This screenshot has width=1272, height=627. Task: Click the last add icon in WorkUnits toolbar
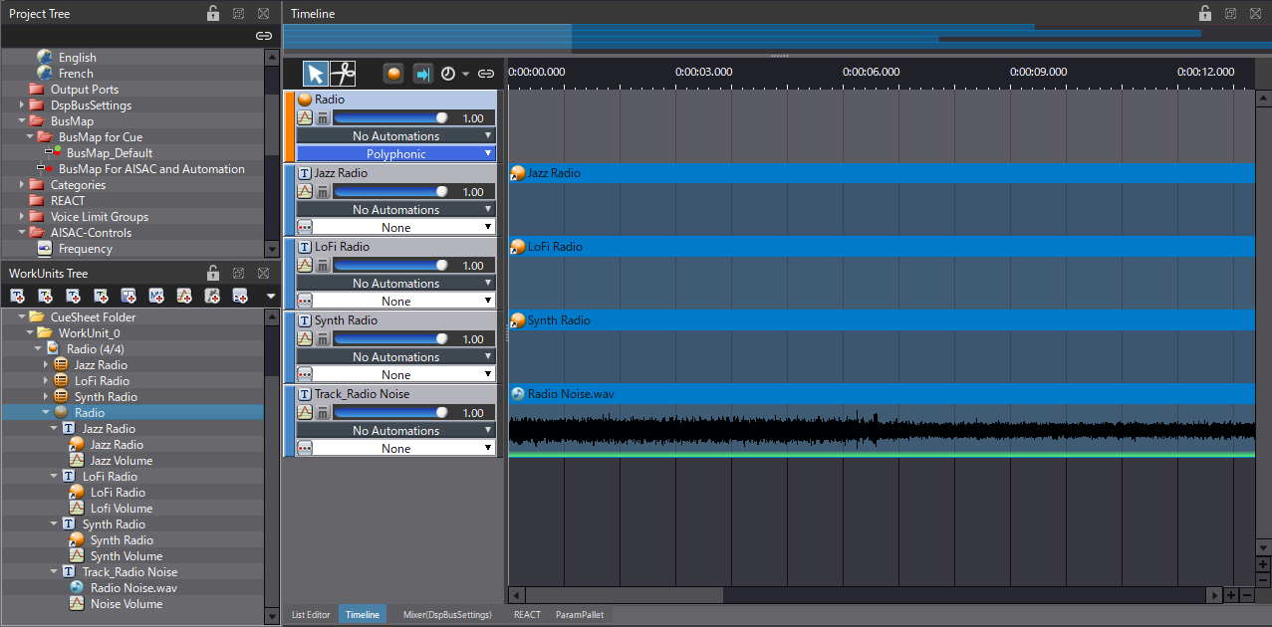coord(240,296)
